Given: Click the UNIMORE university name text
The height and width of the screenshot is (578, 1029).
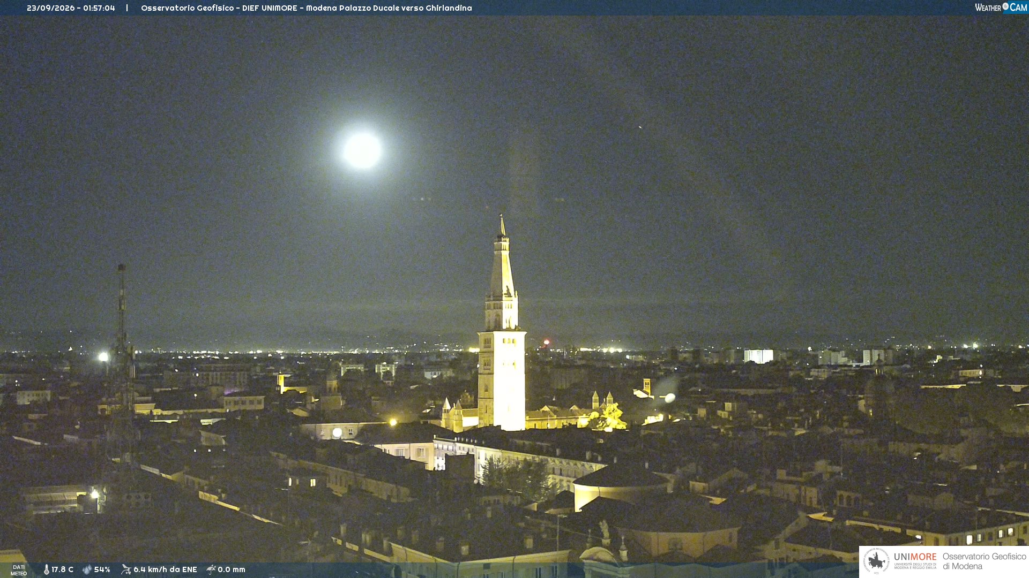Looking at the screenshot, I should coord(915,557).
